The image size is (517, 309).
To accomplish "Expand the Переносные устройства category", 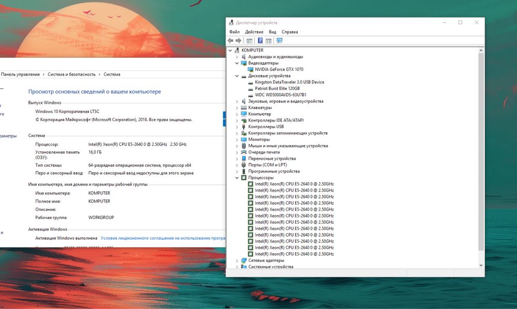I will (237, 159).
